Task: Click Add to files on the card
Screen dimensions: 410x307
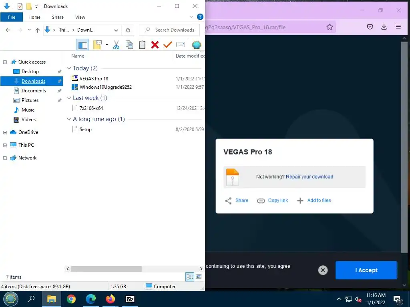Action: click(314, 201)
